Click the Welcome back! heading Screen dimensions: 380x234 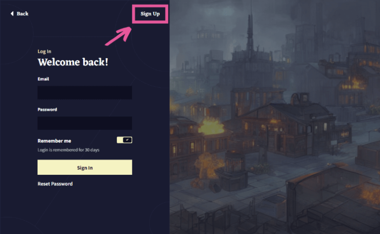coord(73,62)
